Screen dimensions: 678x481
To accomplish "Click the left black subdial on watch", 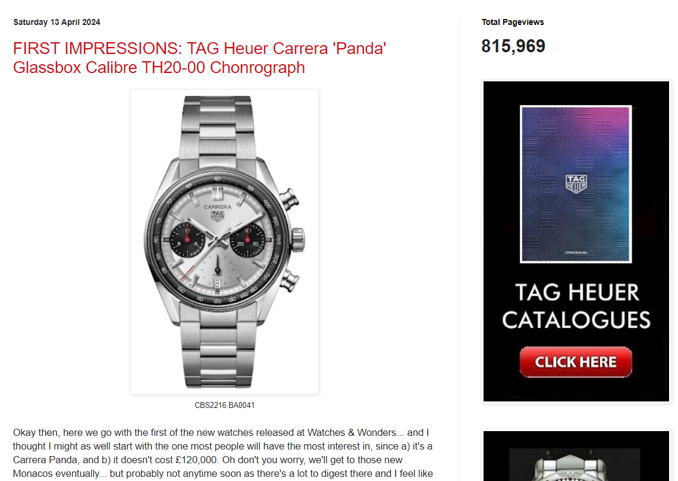I will pos(187,240).
